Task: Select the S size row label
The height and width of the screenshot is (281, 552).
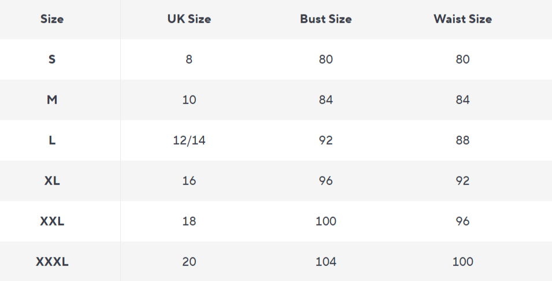Action: point(52,60)
